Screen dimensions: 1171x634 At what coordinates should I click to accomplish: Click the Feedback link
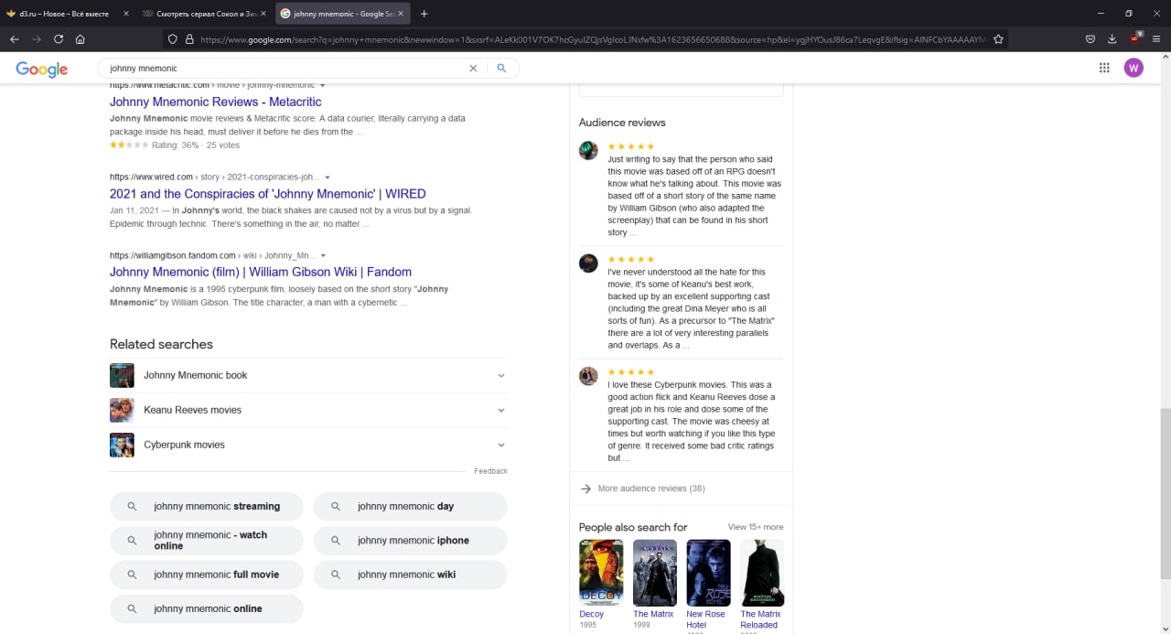pos(490,471)
